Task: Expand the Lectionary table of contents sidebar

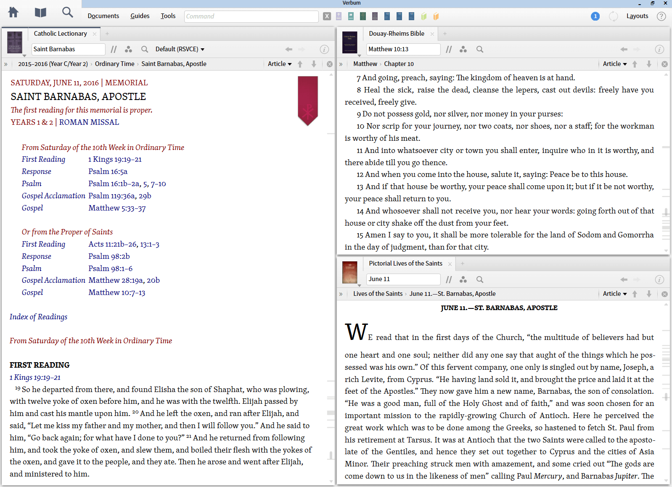Action: [6, 64]
